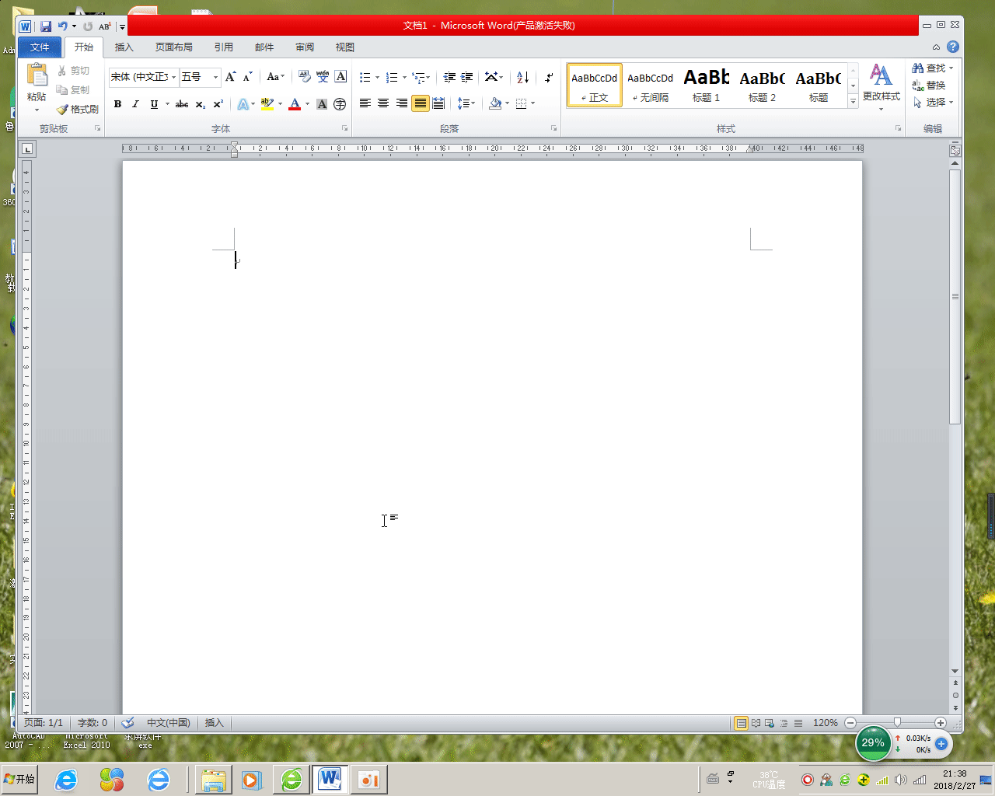
Task: Click the spelling check icon in status bar
Action: (x=128, y=723)
